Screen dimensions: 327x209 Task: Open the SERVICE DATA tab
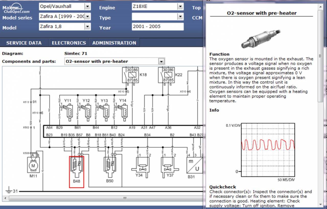tap(24, 43)
